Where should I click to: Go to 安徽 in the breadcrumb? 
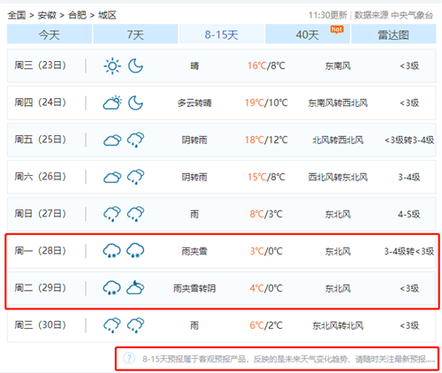[47, 15]
